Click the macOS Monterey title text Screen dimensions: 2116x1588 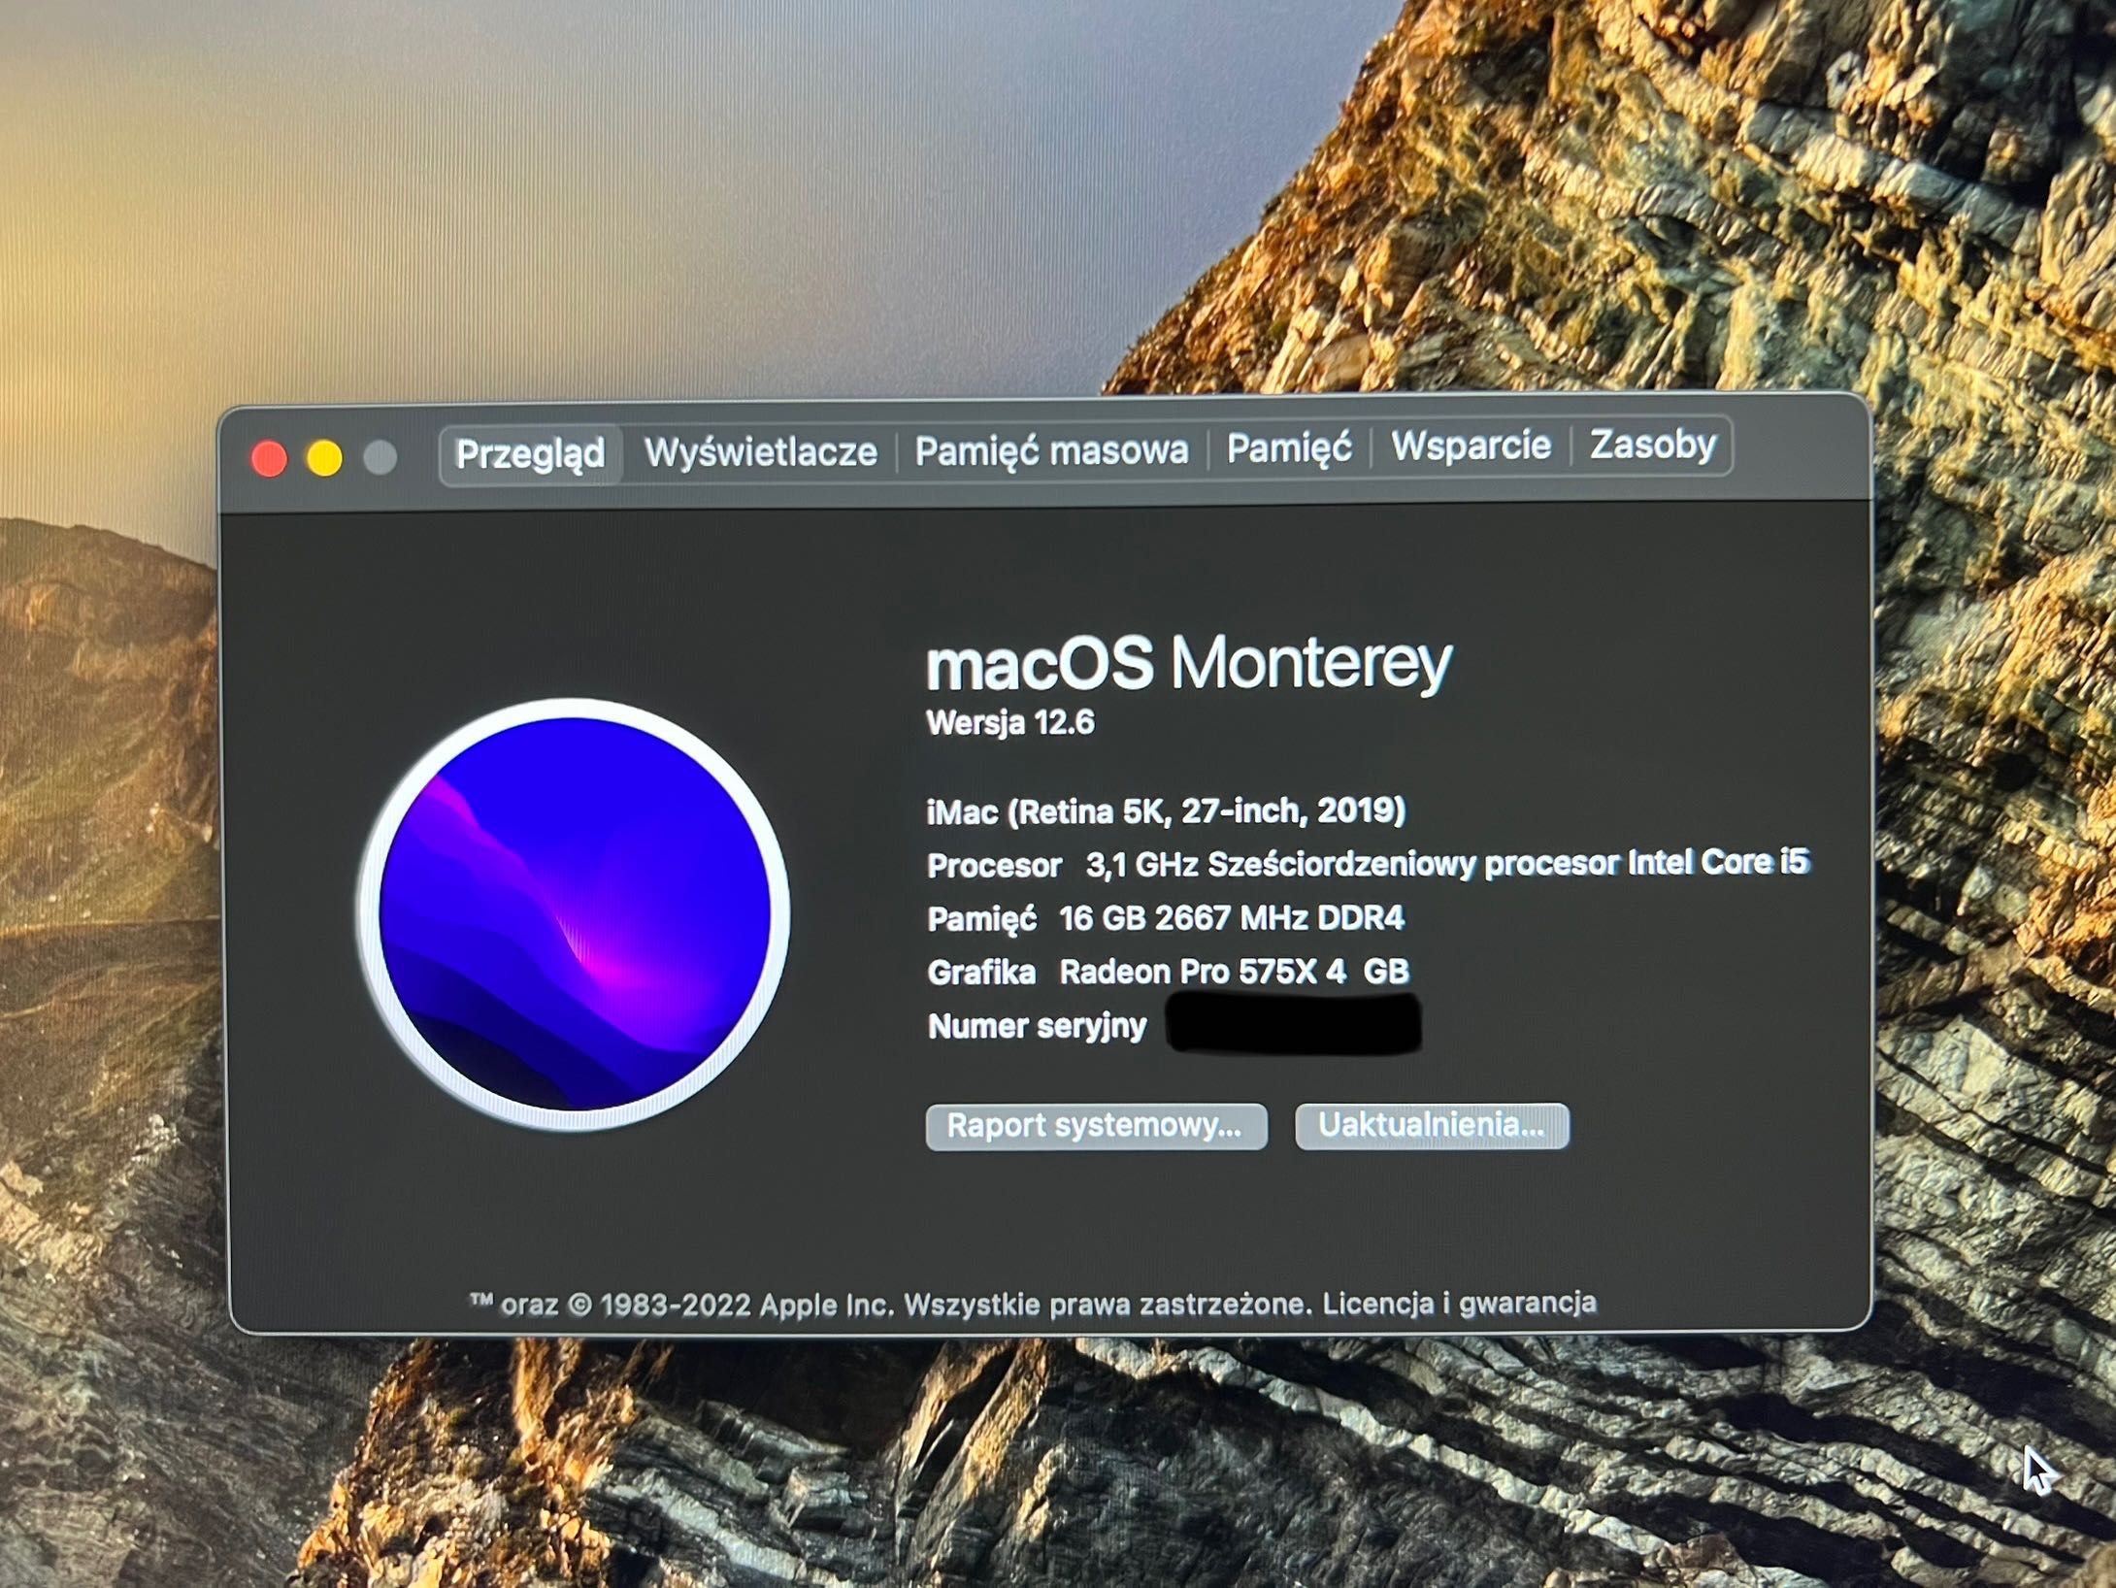pyautogui.click(x=1188, y=664)
